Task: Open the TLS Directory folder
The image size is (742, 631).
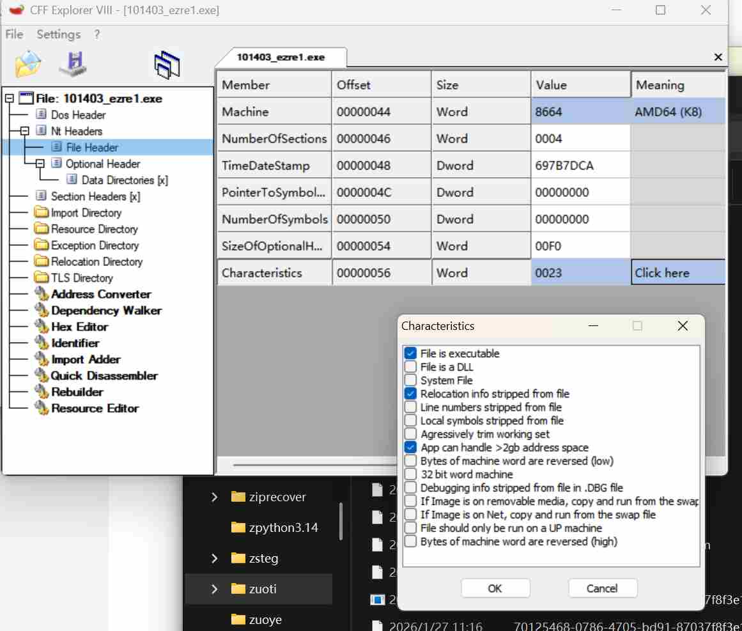Action: pyautogui.click(x=82, y=278)
